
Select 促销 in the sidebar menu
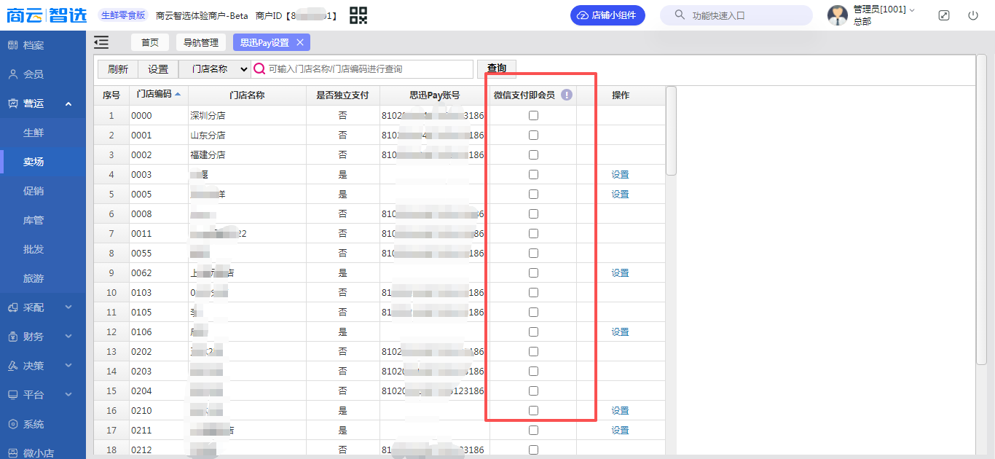point(34,191)
